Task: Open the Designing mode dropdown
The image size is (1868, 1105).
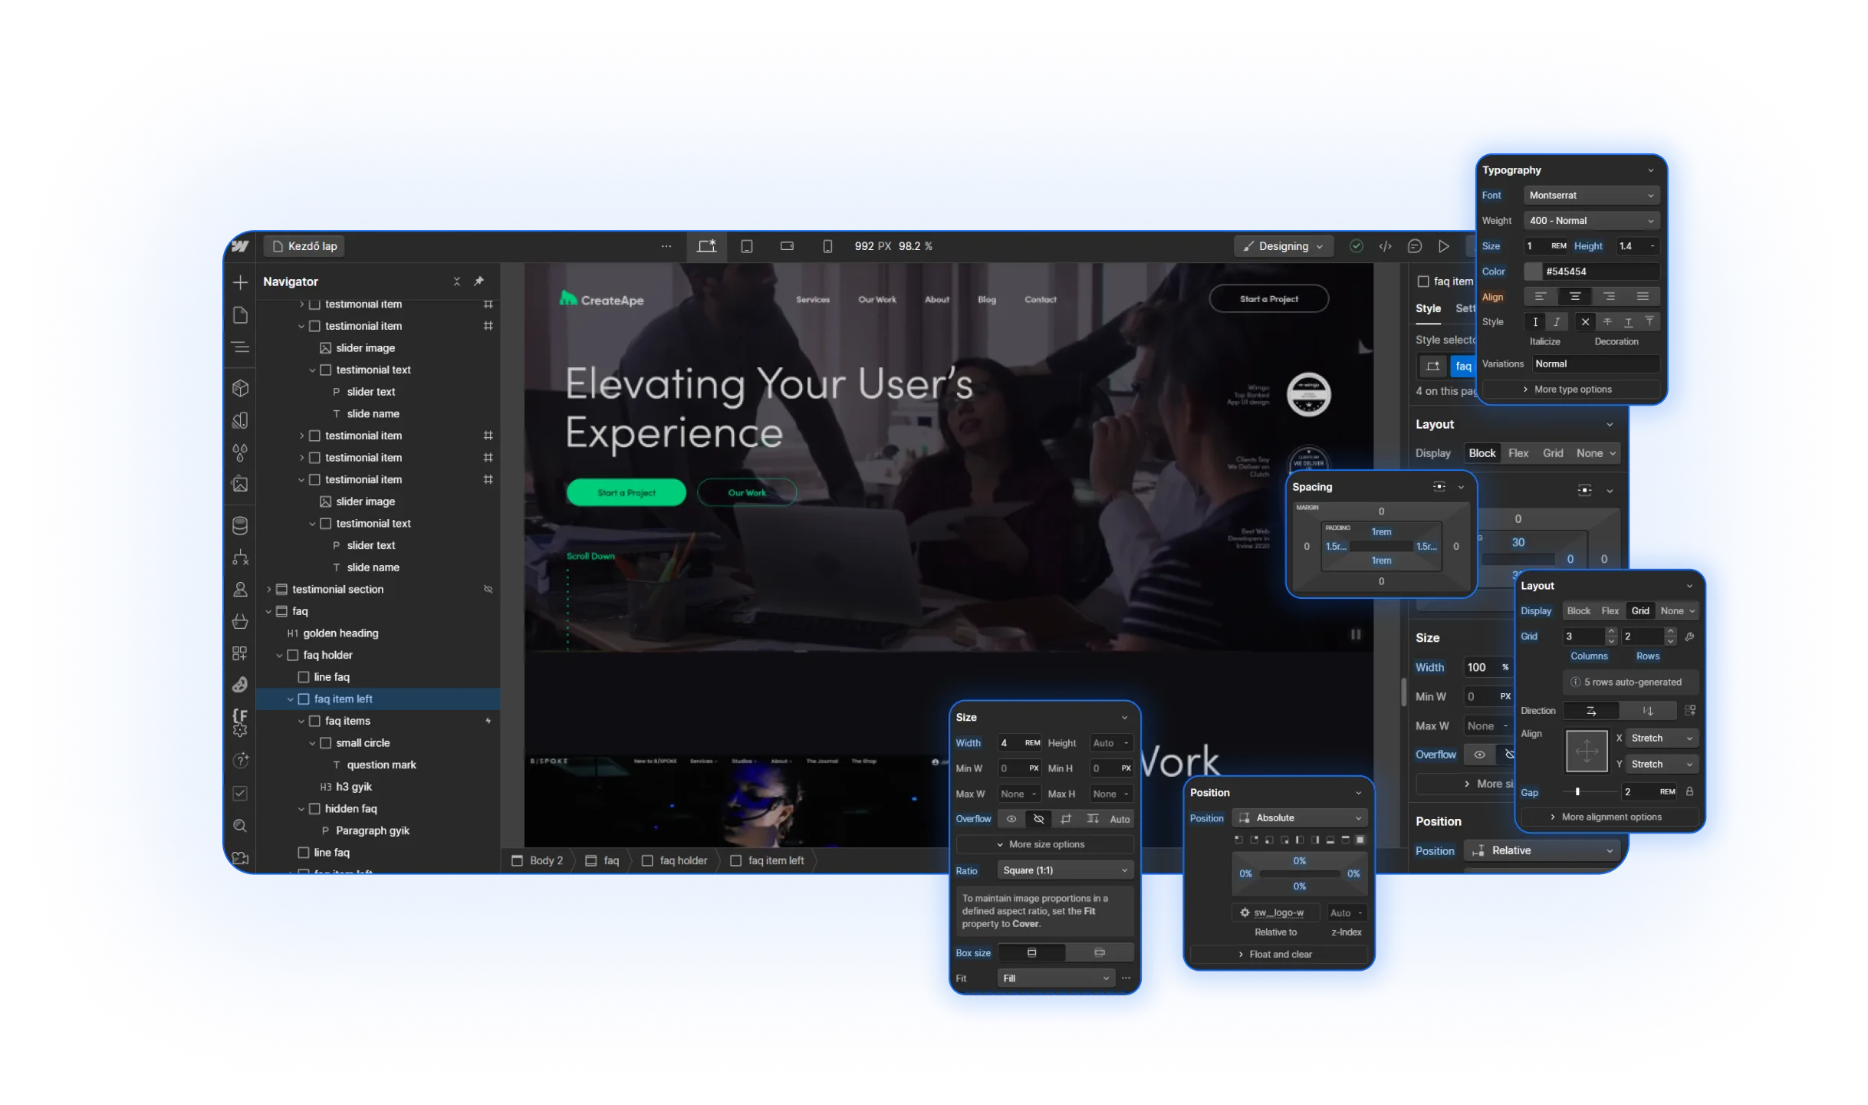Action: (x=1283, y=246)
